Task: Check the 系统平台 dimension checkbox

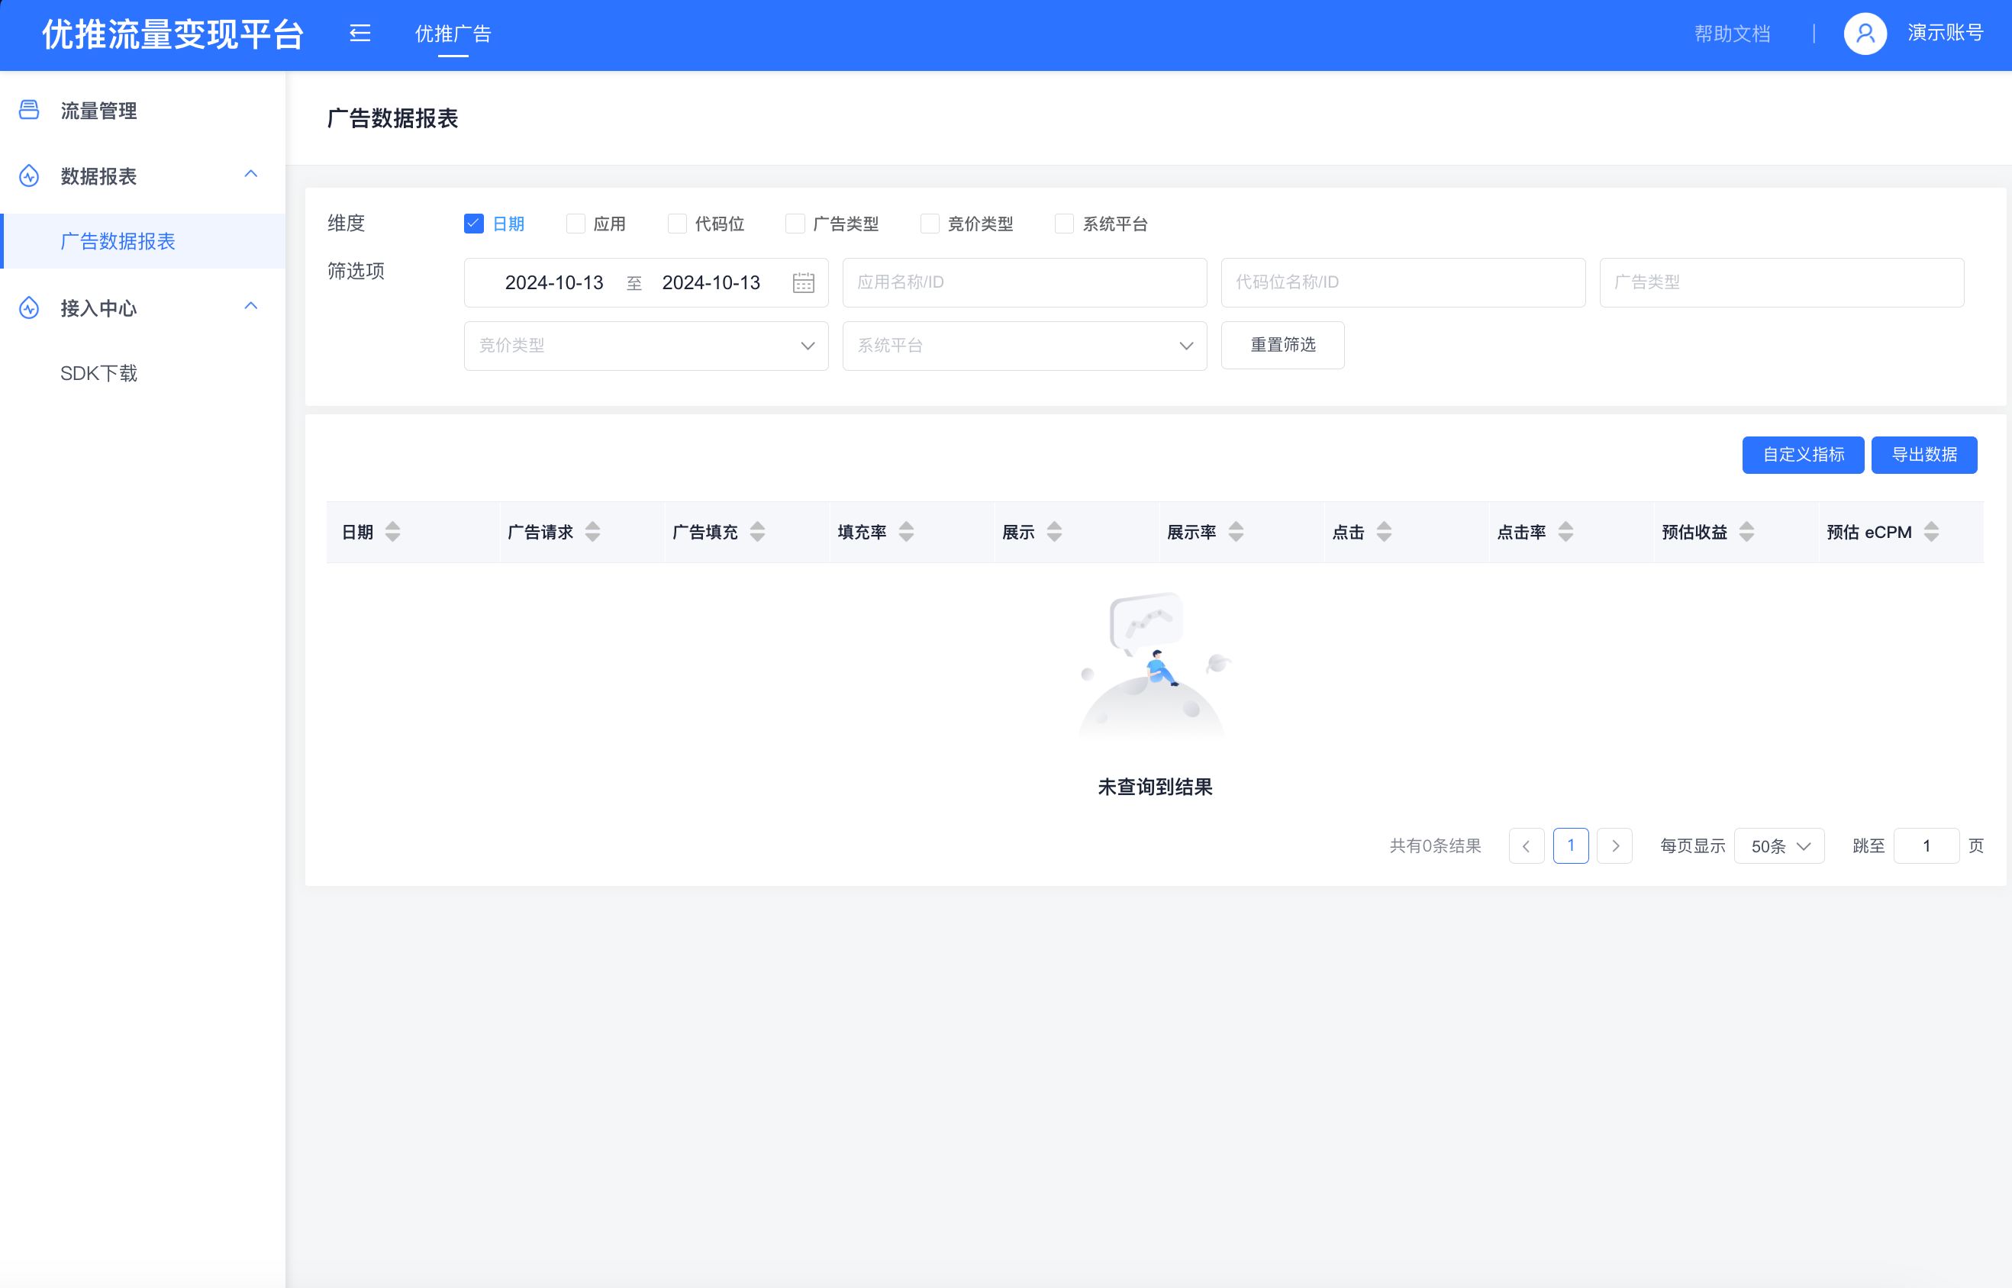Action: coord(1064,224)
